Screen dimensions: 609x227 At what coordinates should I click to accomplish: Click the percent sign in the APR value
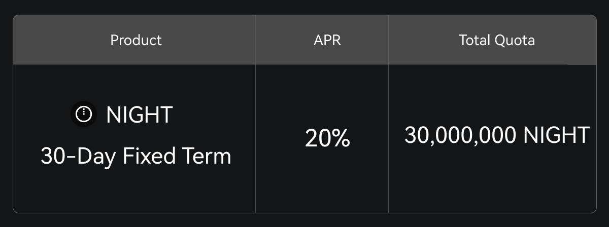341,138
